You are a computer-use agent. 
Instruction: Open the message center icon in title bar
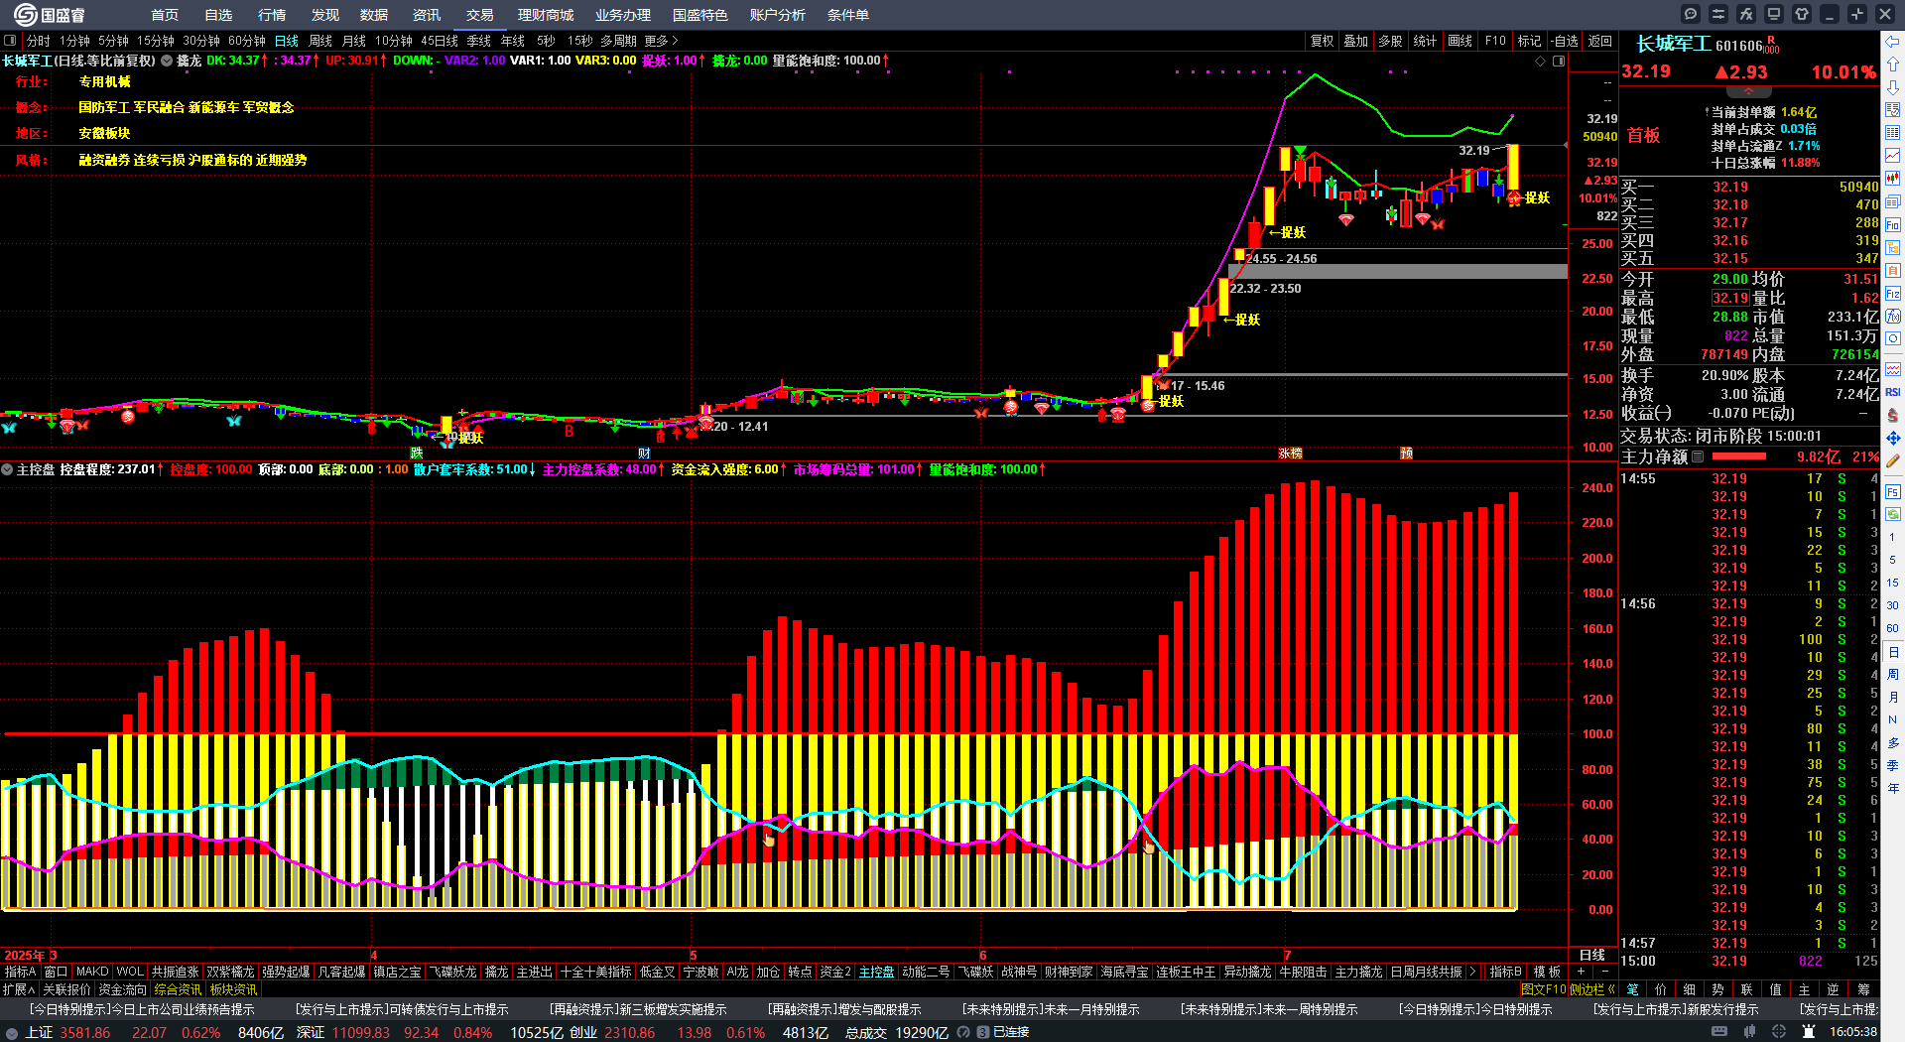point(1691,14)
